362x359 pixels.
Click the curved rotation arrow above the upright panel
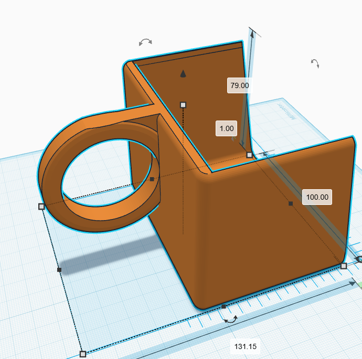[145, 42]
